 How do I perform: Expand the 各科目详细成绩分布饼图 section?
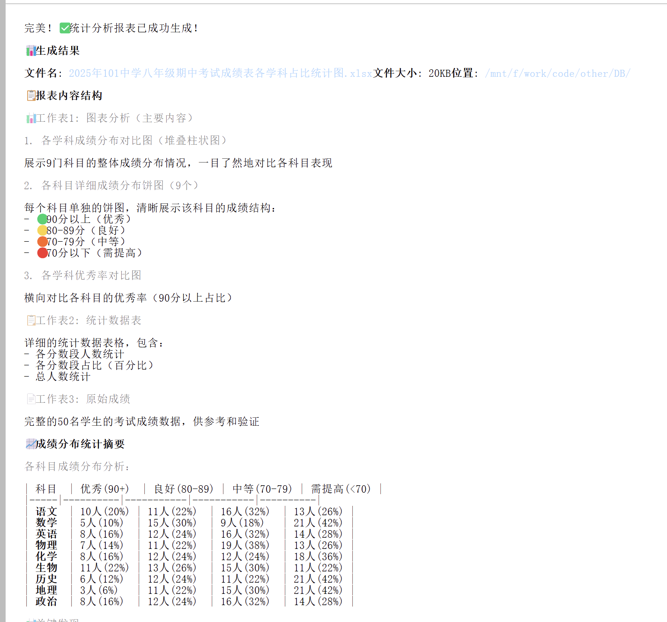pyautogui.click(x=111, y=185)
